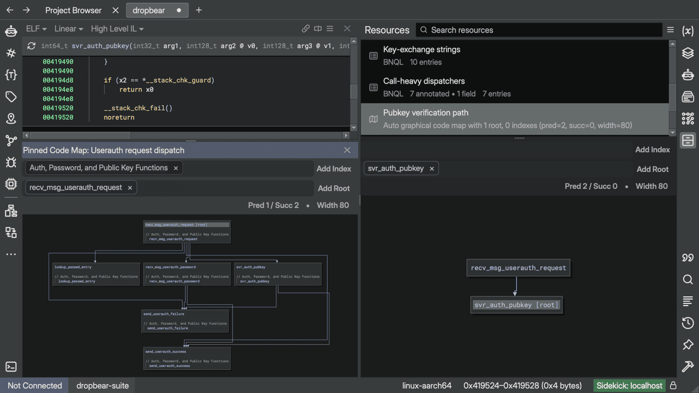Open the History clock right sidebar icon

pyautogui.click(x=688, y=323)
